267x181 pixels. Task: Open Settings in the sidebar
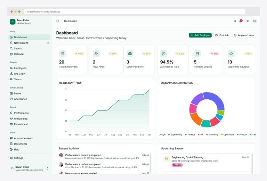tap(29, 158)
